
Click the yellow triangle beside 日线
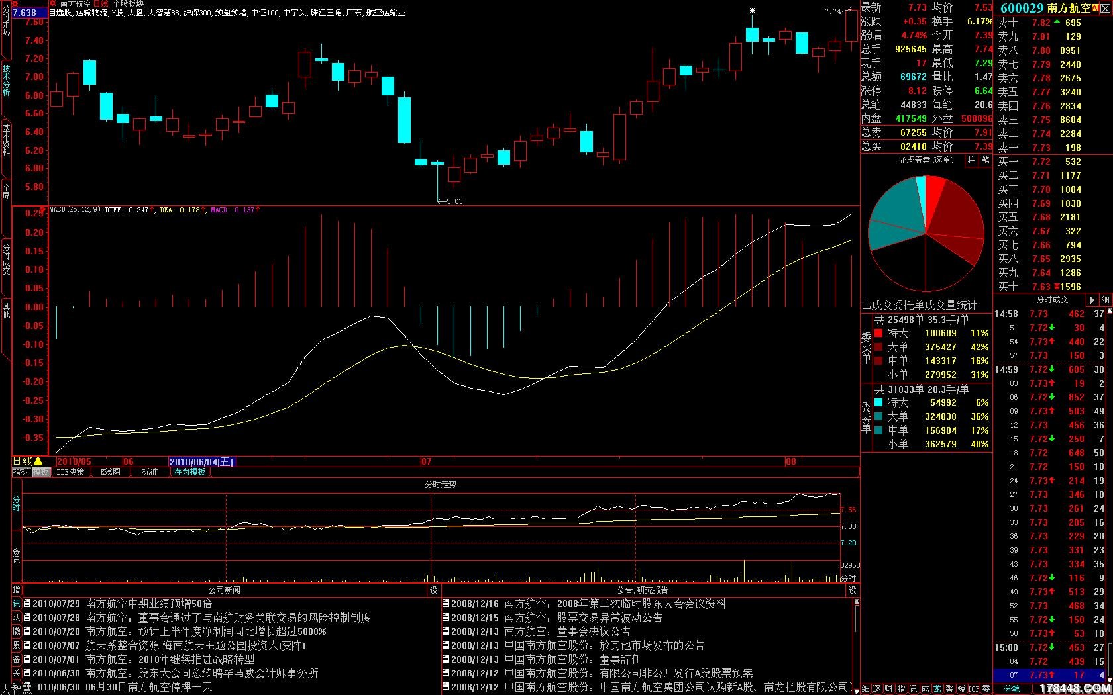(x=38, y=461)
